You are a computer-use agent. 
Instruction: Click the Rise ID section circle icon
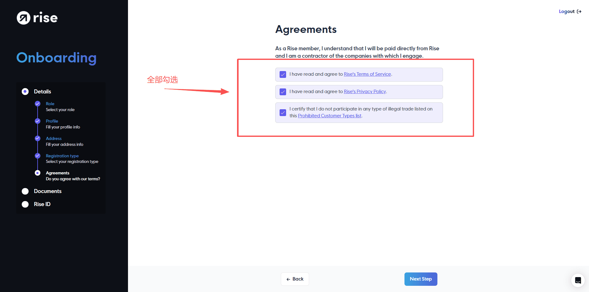pyautogui.click(x=25, y=204)
